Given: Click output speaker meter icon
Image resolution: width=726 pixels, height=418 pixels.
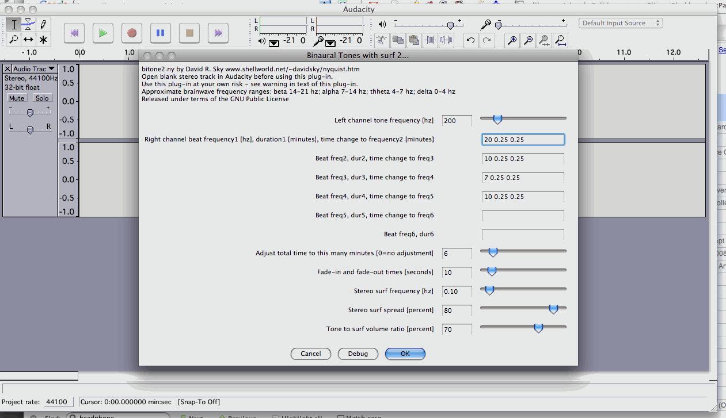Looking at the screenshot, I should click(263, 41).
